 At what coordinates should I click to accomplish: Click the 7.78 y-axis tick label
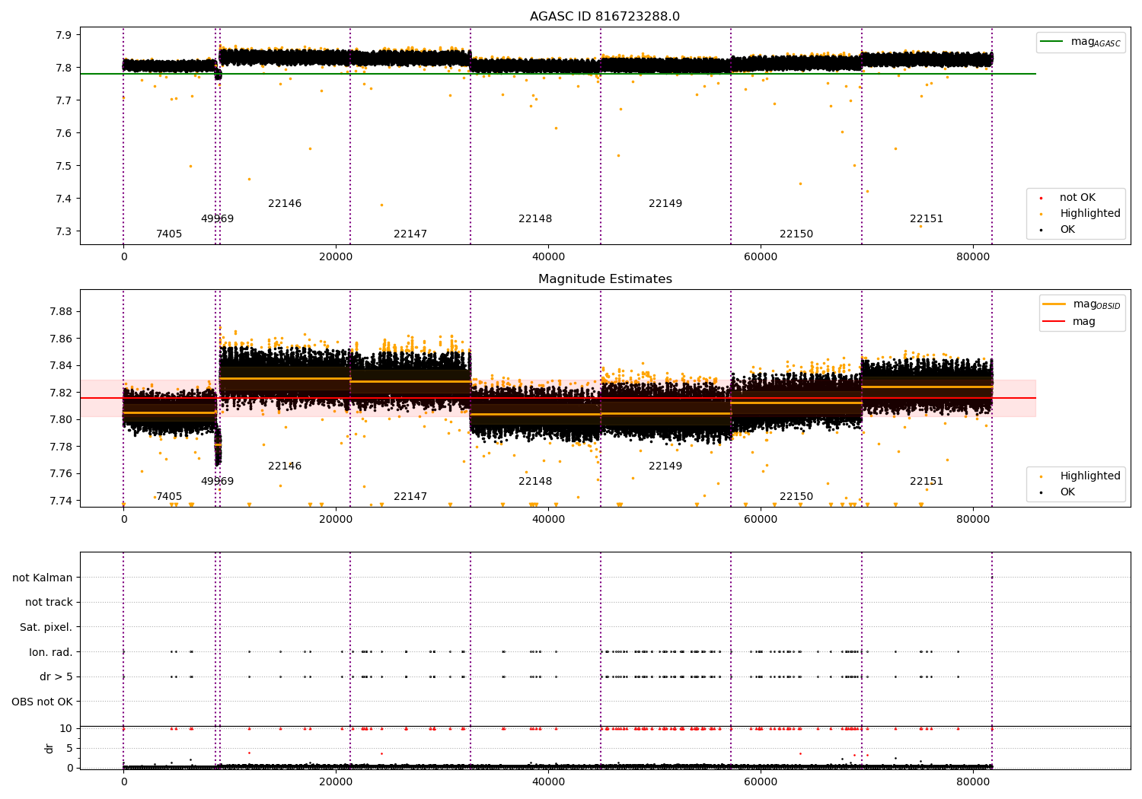[61, 447]
